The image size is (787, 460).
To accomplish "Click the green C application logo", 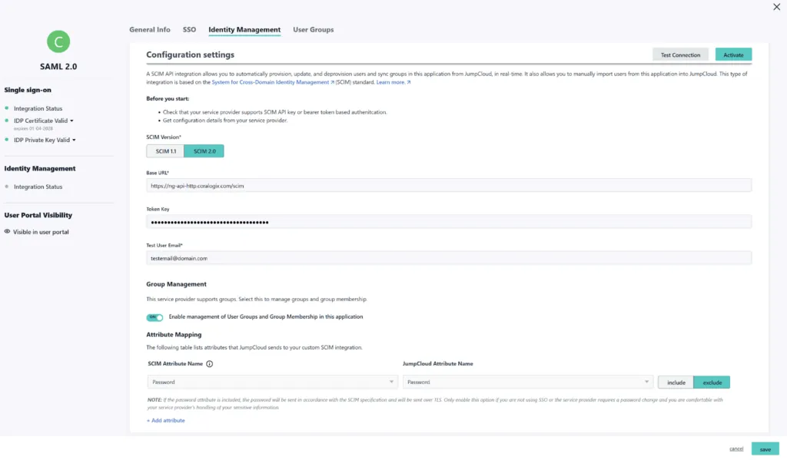I will click(58, 41).
